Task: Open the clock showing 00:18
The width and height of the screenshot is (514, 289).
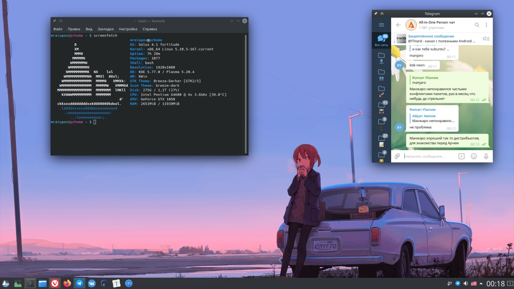Action: [496, 283]
